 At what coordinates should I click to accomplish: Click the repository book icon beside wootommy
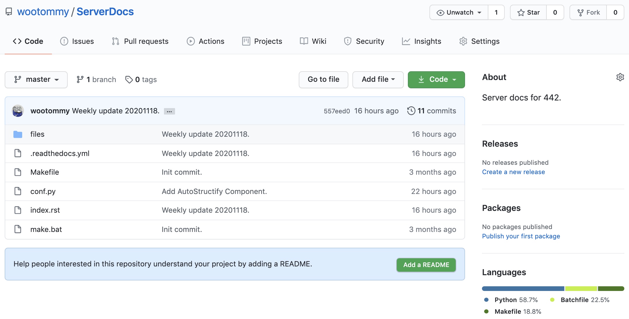[x=9, y=12]
